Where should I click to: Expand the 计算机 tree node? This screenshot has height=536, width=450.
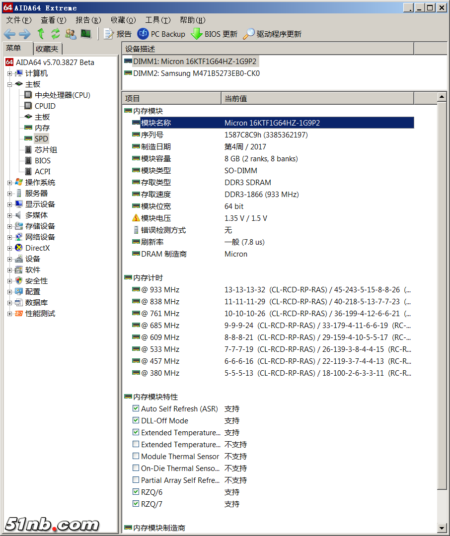pyautogui.click(x=9, y=73)
